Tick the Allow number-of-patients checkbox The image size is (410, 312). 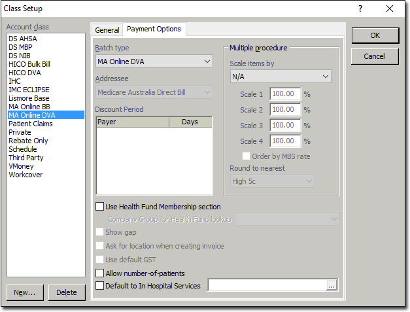coord(100,273)
